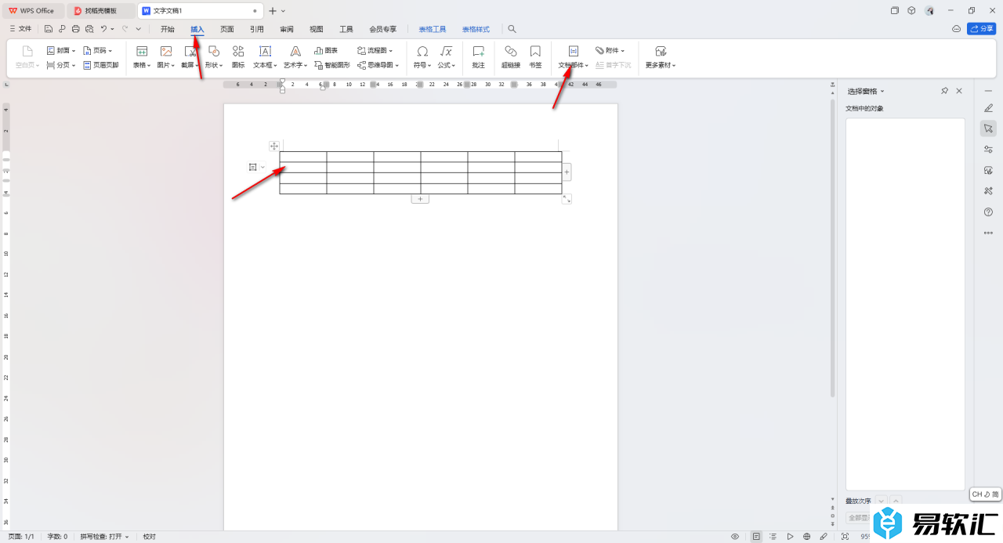Open the 分页 page break dropdown
Screen dimensions: 1003x543
click(61, 65)
